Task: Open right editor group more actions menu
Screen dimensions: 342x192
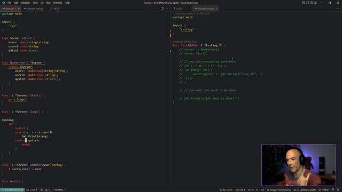Action: click(338, 9)
